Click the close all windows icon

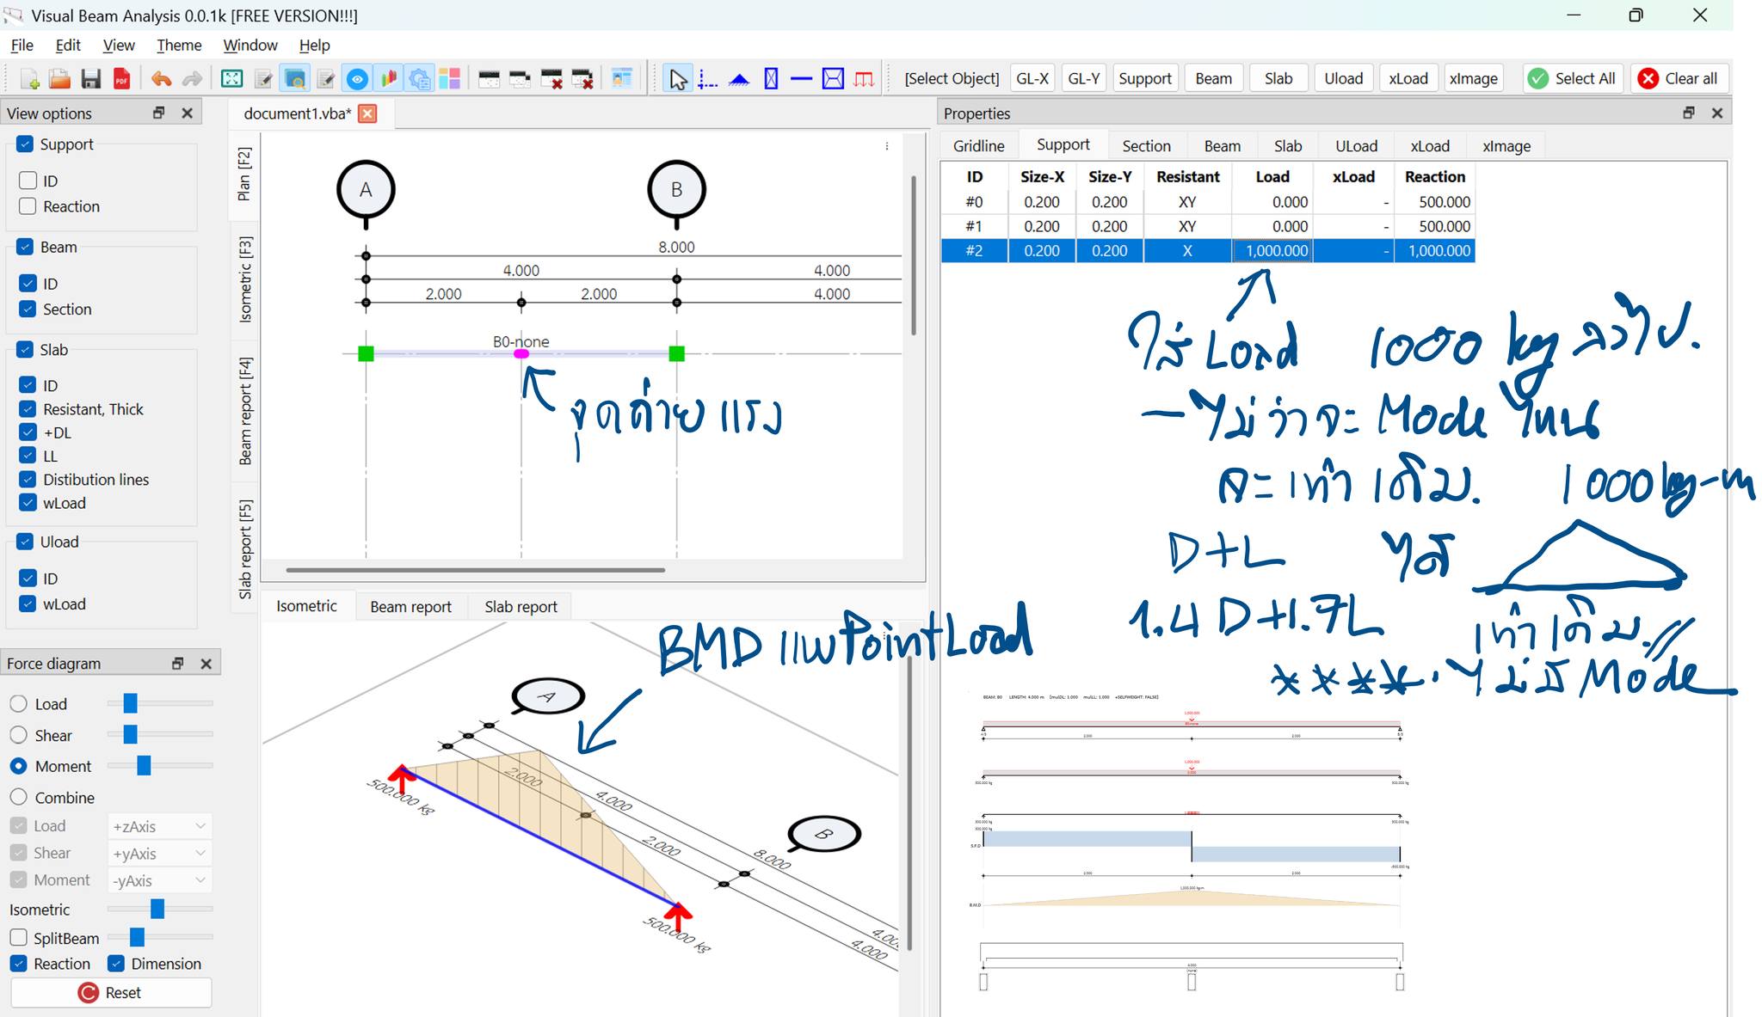tap(582, 79)
